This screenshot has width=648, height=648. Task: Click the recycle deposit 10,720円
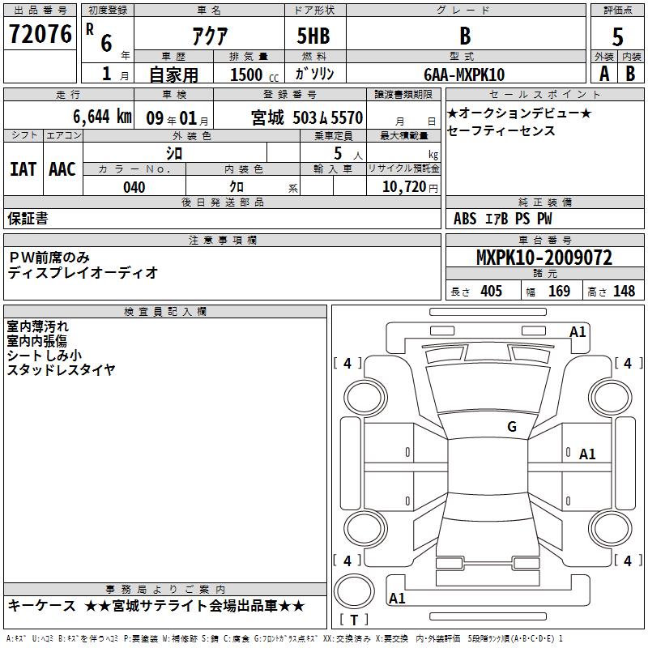403,187
